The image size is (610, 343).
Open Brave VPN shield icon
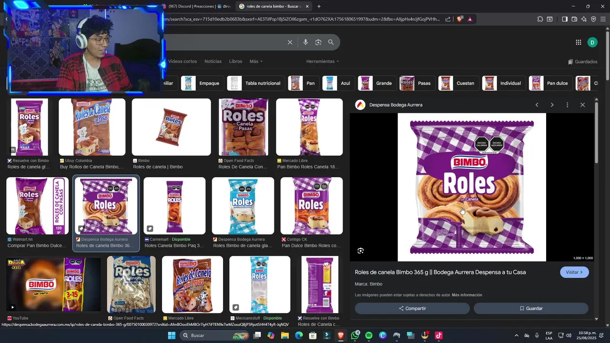(x=593, y=19)
